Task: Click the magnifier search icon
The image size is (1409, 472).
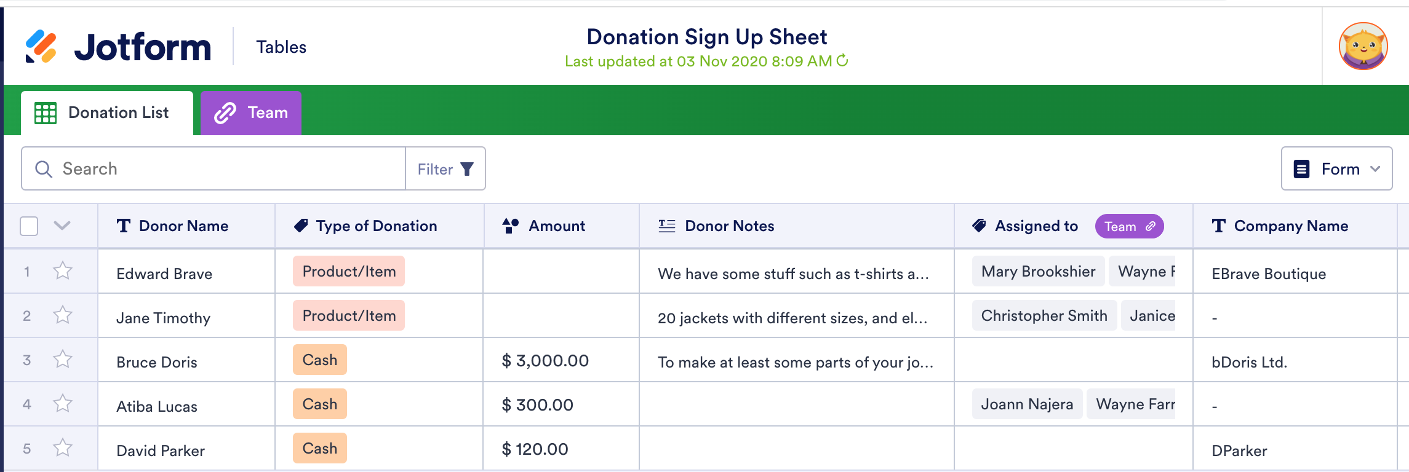Action: 44,169
